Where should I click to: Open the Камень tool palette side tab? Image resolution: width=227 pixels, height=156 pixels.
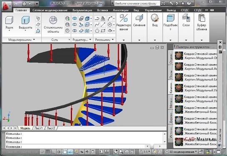pos(171,87)
